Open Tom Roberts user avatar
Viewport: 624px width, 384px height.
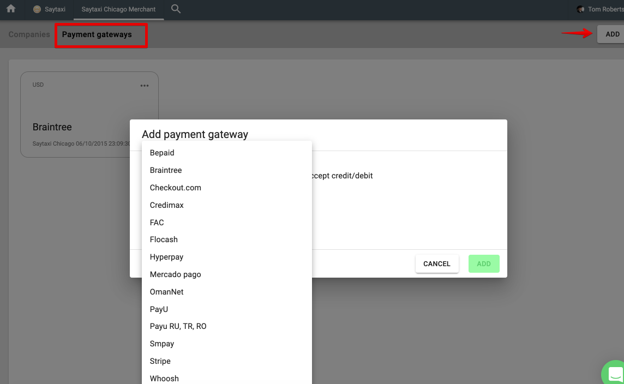point(580,9)
